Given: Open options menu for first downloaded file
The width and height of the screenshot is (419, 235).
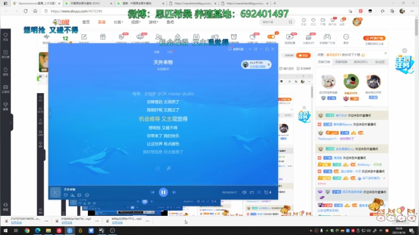Looking at the screenshot, I should (47, 221).
